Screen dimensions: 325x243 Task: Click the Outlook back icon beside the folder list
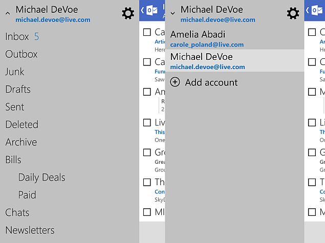(149, 10)
